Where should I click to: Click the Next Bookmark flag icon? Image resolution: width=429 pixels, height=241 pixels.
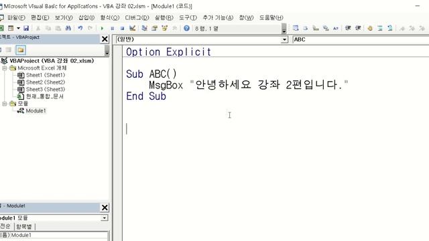412,28
